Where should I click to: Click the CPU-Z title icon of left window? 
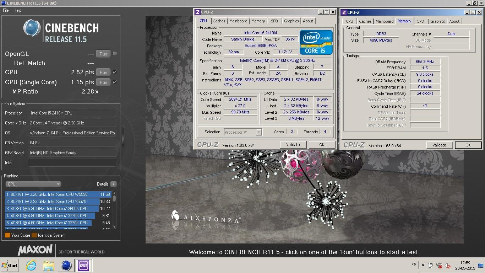[198, 12]
